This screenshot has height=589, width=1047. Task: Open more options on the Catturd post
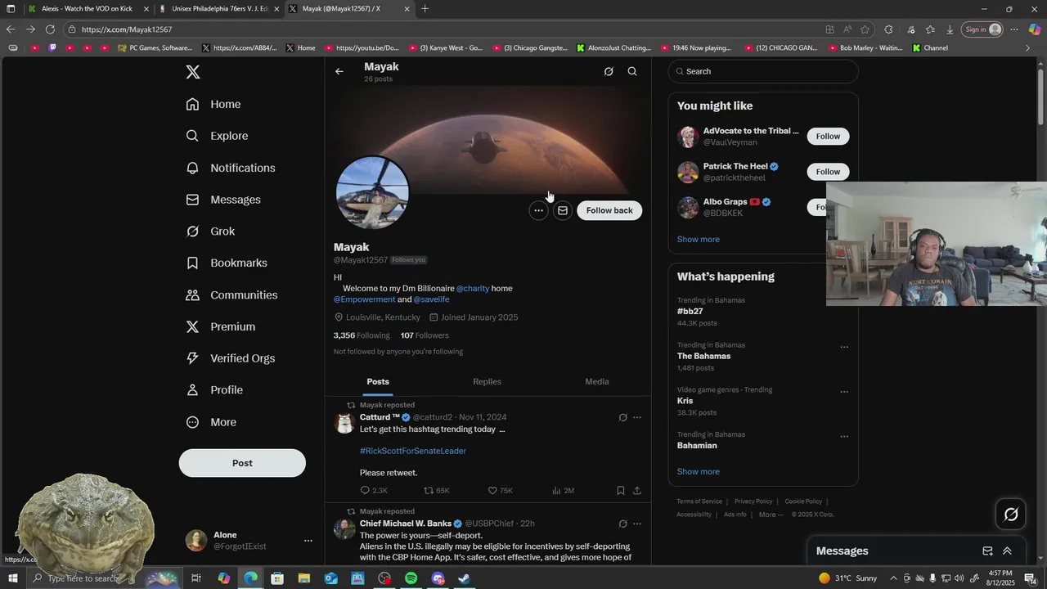point(637,417)
